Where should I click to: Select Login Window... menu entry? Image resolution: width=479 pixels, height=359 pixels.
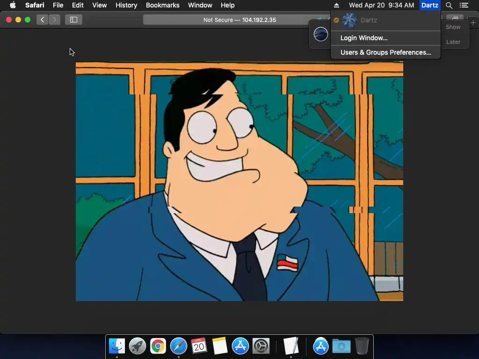pyautogui.click(x=385, y=38)
